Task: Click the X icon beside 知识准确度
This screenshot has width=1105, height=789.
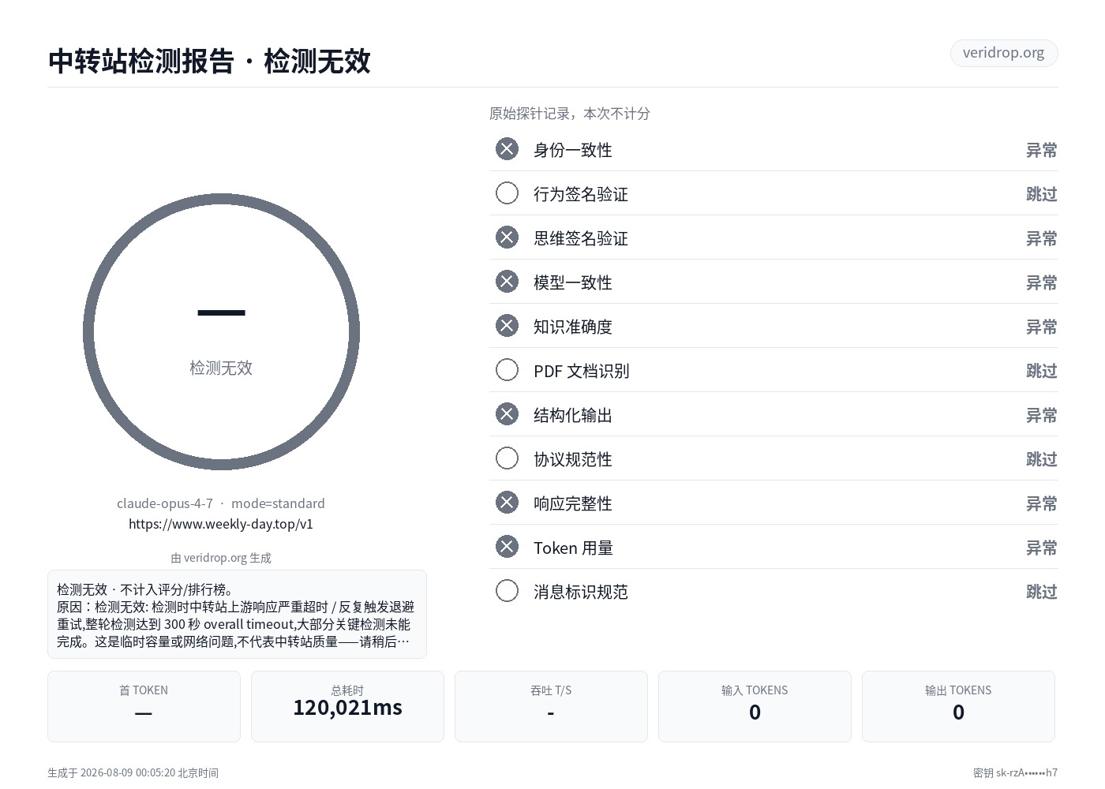Action: pyautogui.click(x=507, y=326)
